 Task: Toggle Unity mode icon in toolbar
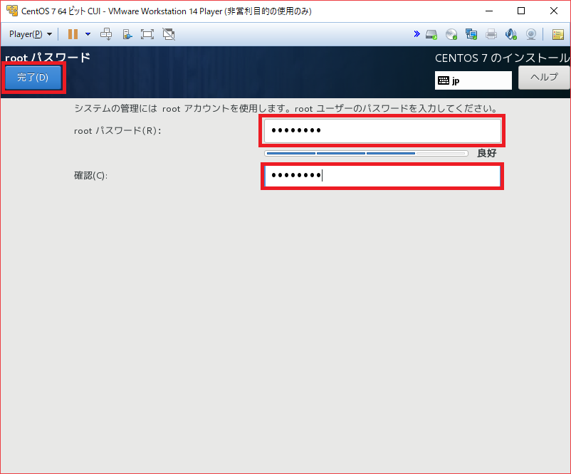169,34
